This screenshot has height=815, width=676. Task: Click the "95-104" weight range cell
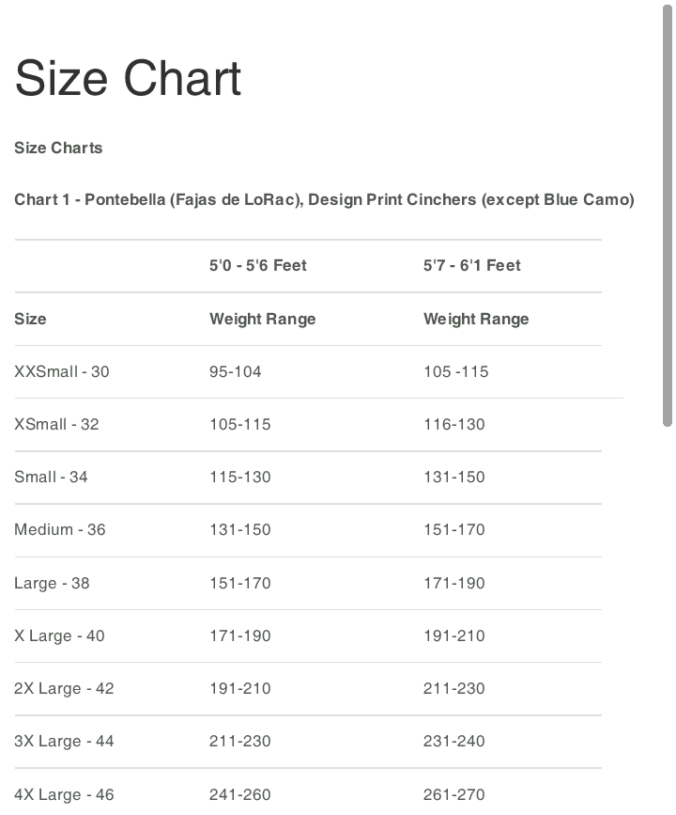236,371
